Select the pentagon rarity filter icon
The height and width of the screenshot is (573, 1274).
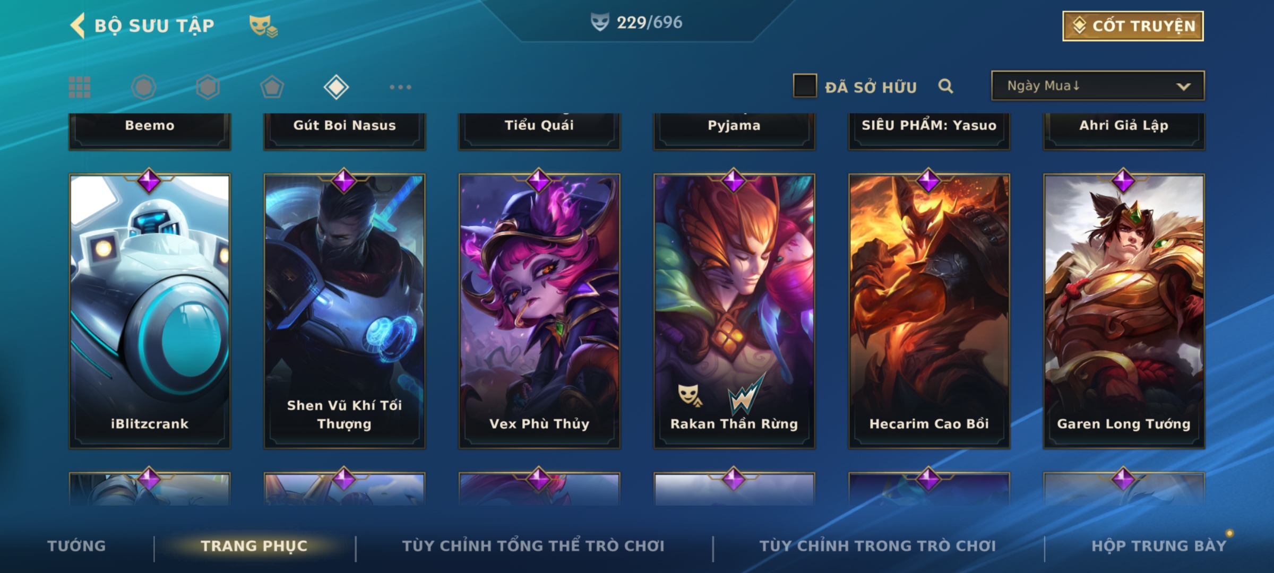272,87
